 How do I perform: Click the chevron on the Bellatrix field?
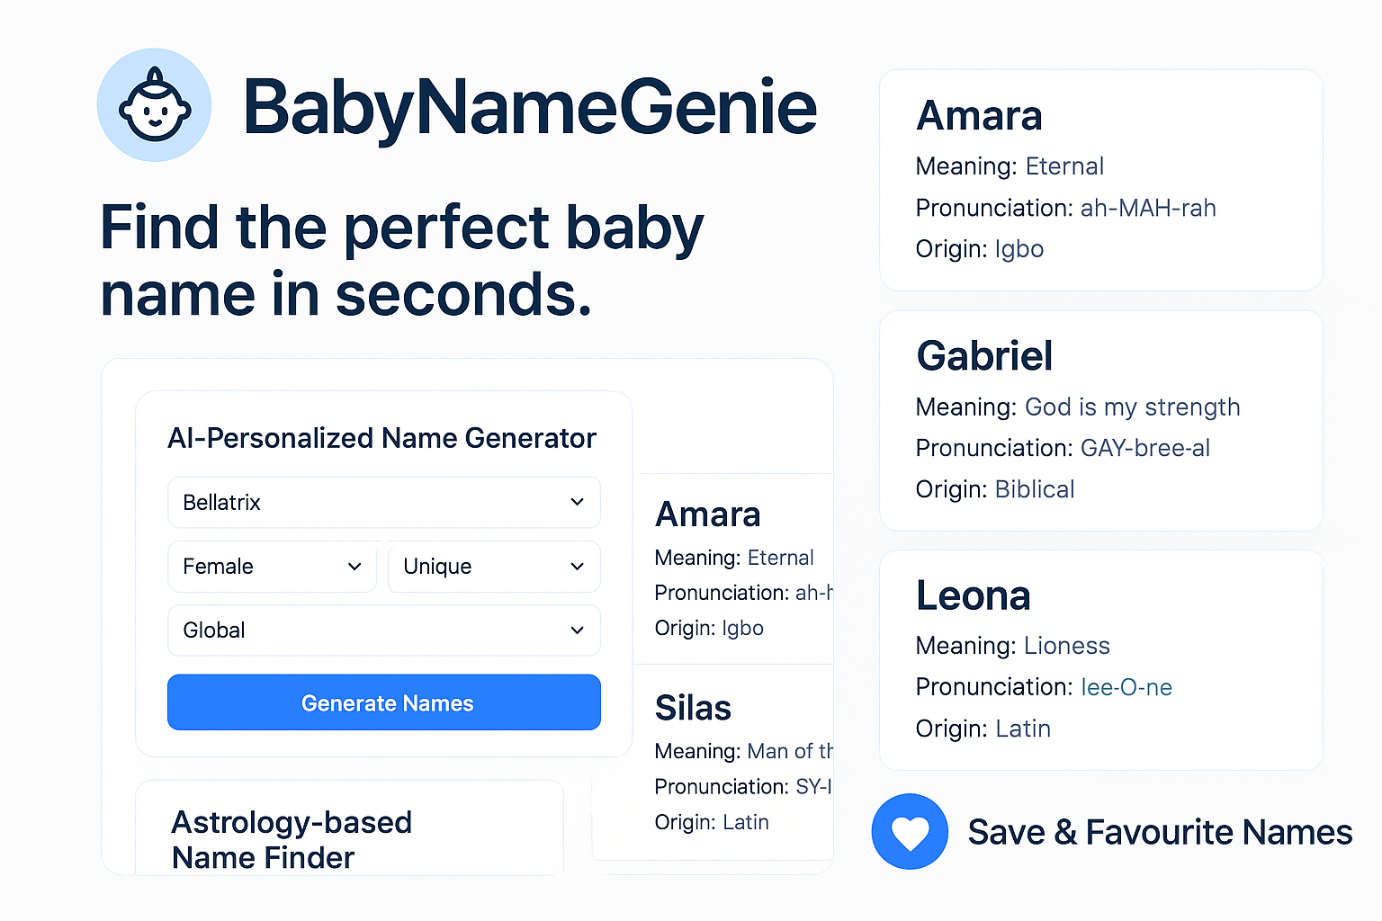coord(577,502)
